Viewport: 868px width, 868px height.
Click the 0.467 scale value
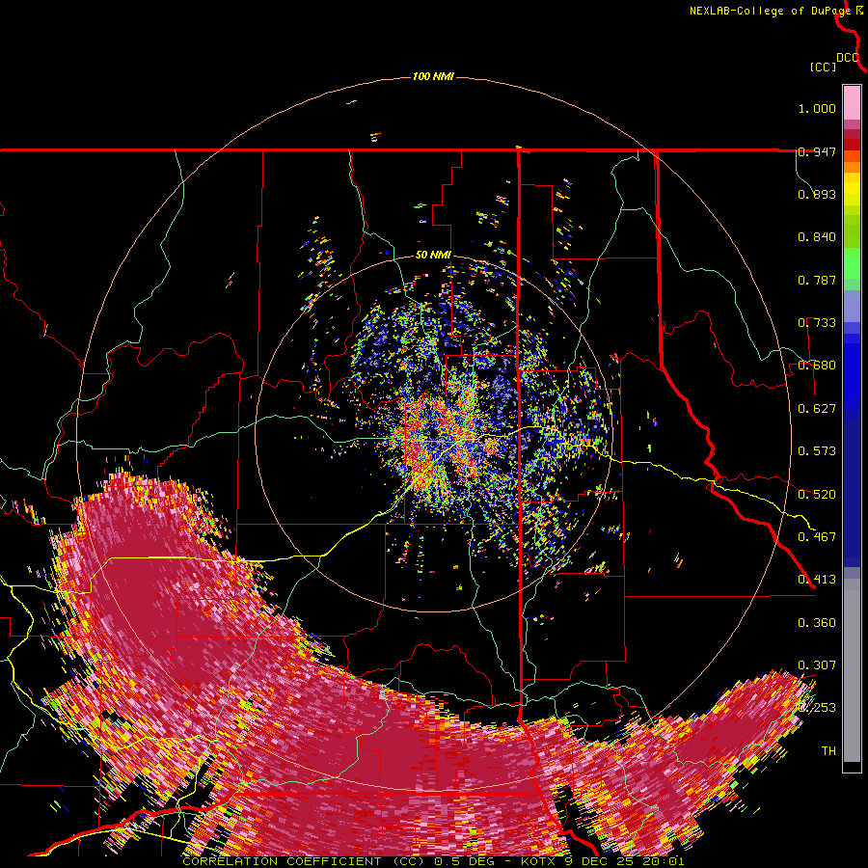[x=817, y=537]
